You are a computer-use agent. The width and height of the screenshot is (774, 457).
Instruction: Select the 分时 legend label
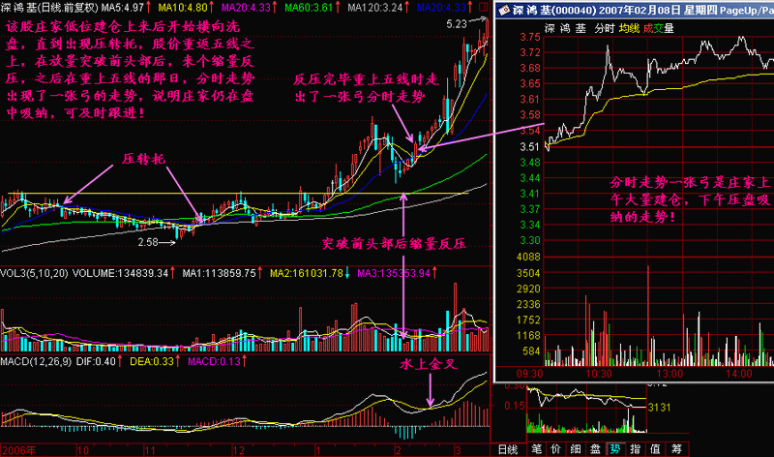pos(604,29)
